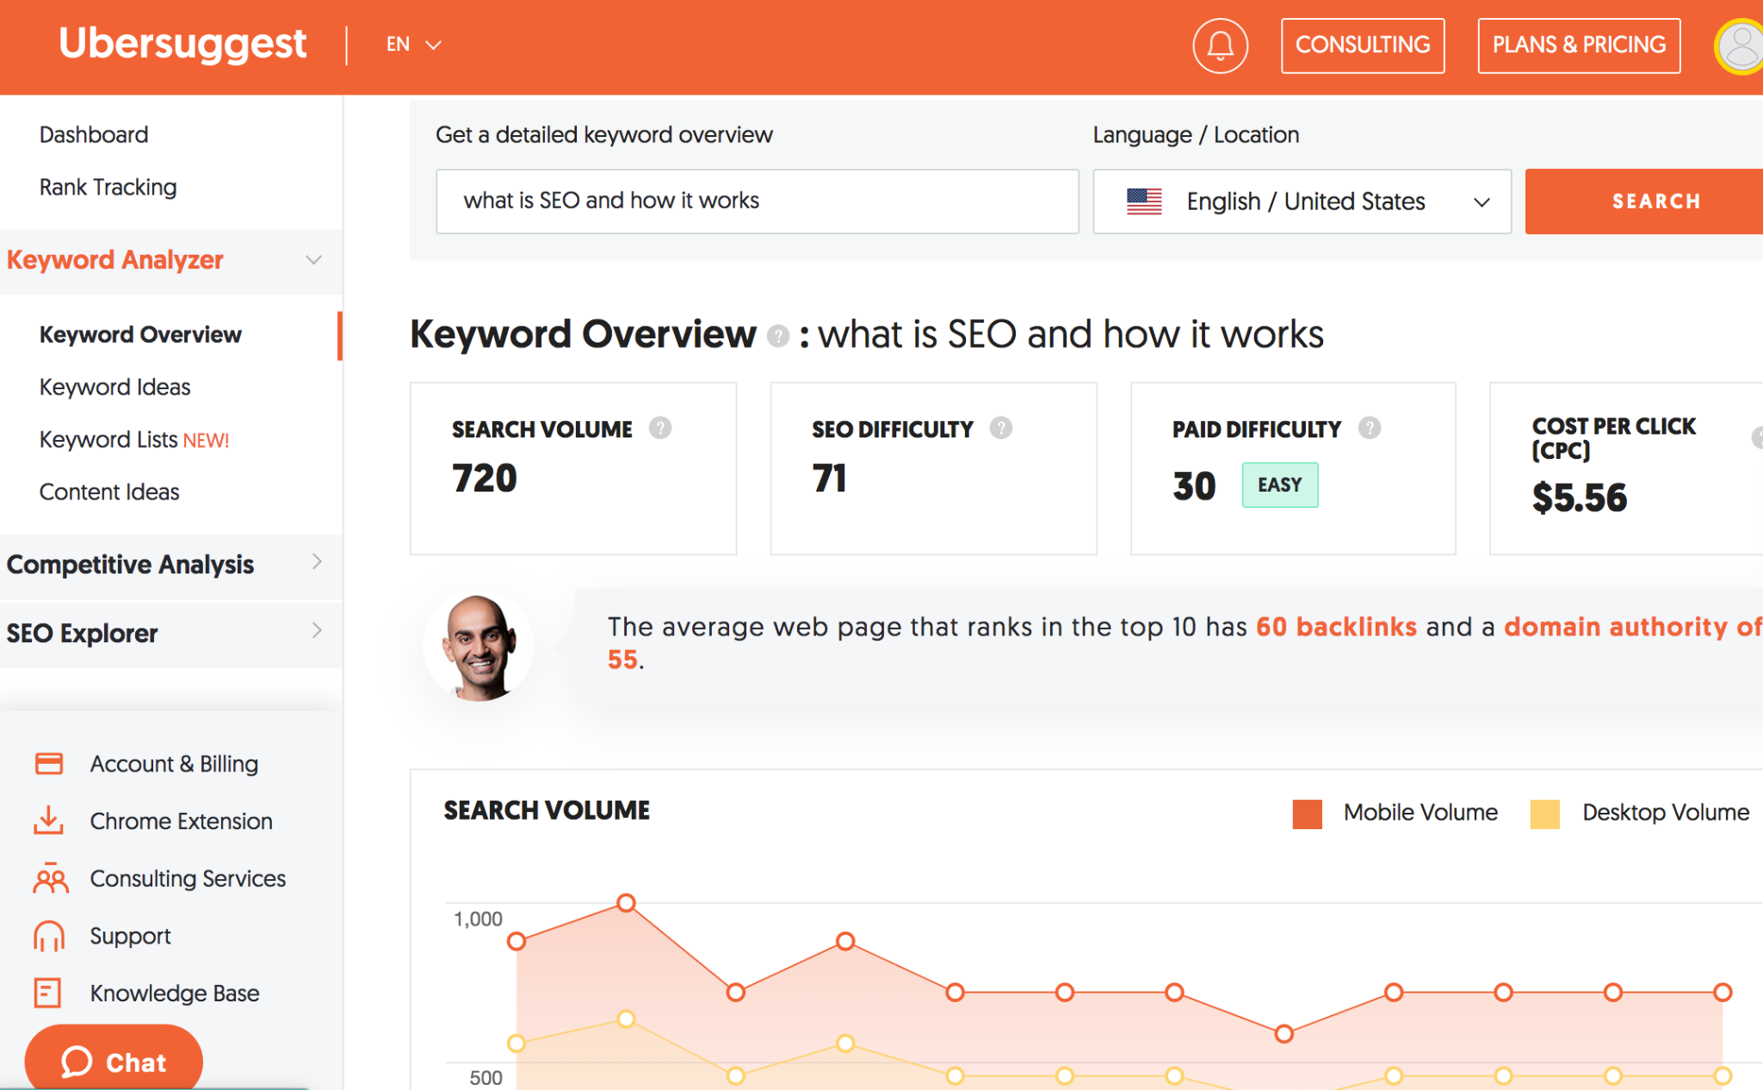Click the help icon beside Search Volume

[x=660, y=428]
